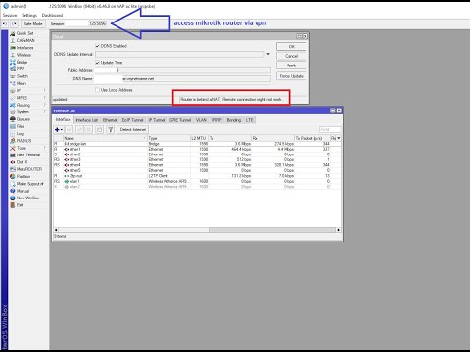The width and height of the screenshot is (470, 352).
Task: Click Make Supout.rif in the sidebar
Action: 29,184
